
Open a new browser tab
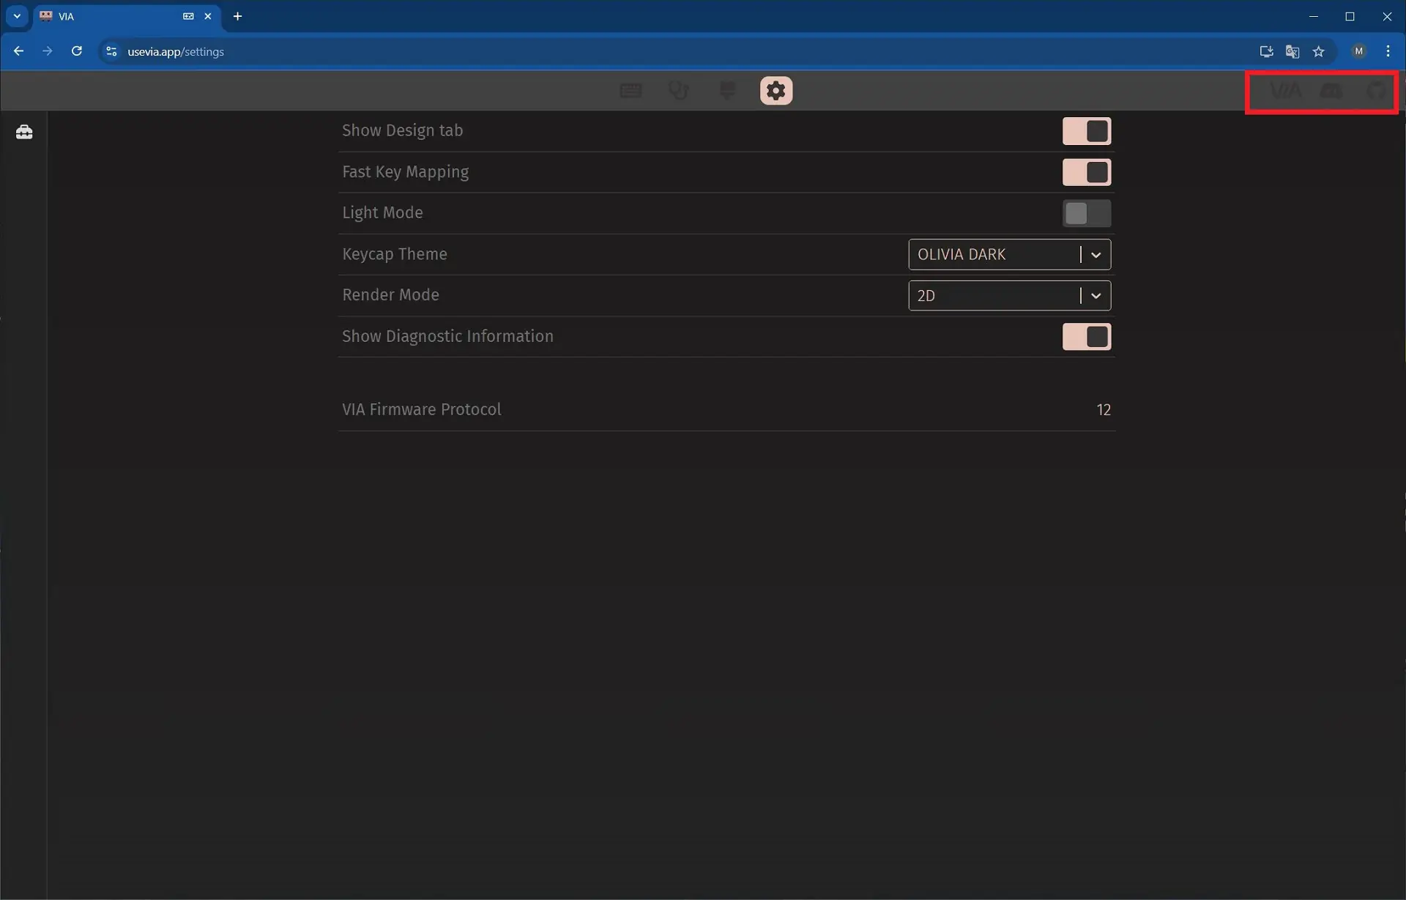coord(237,16)
